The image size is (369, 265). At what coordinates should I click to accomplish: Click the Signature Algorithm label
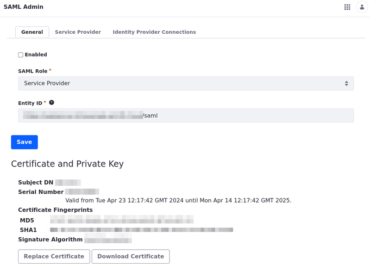tap(50, 240)
